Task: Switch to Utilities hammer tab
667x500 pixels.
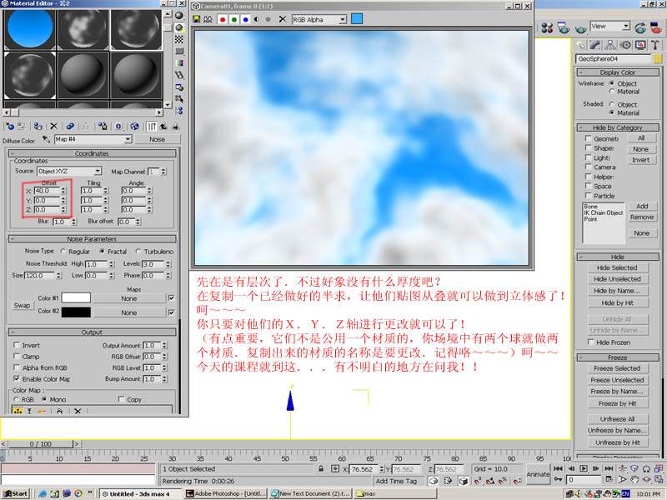Action: pyautogui.click(x=655, y=45)
